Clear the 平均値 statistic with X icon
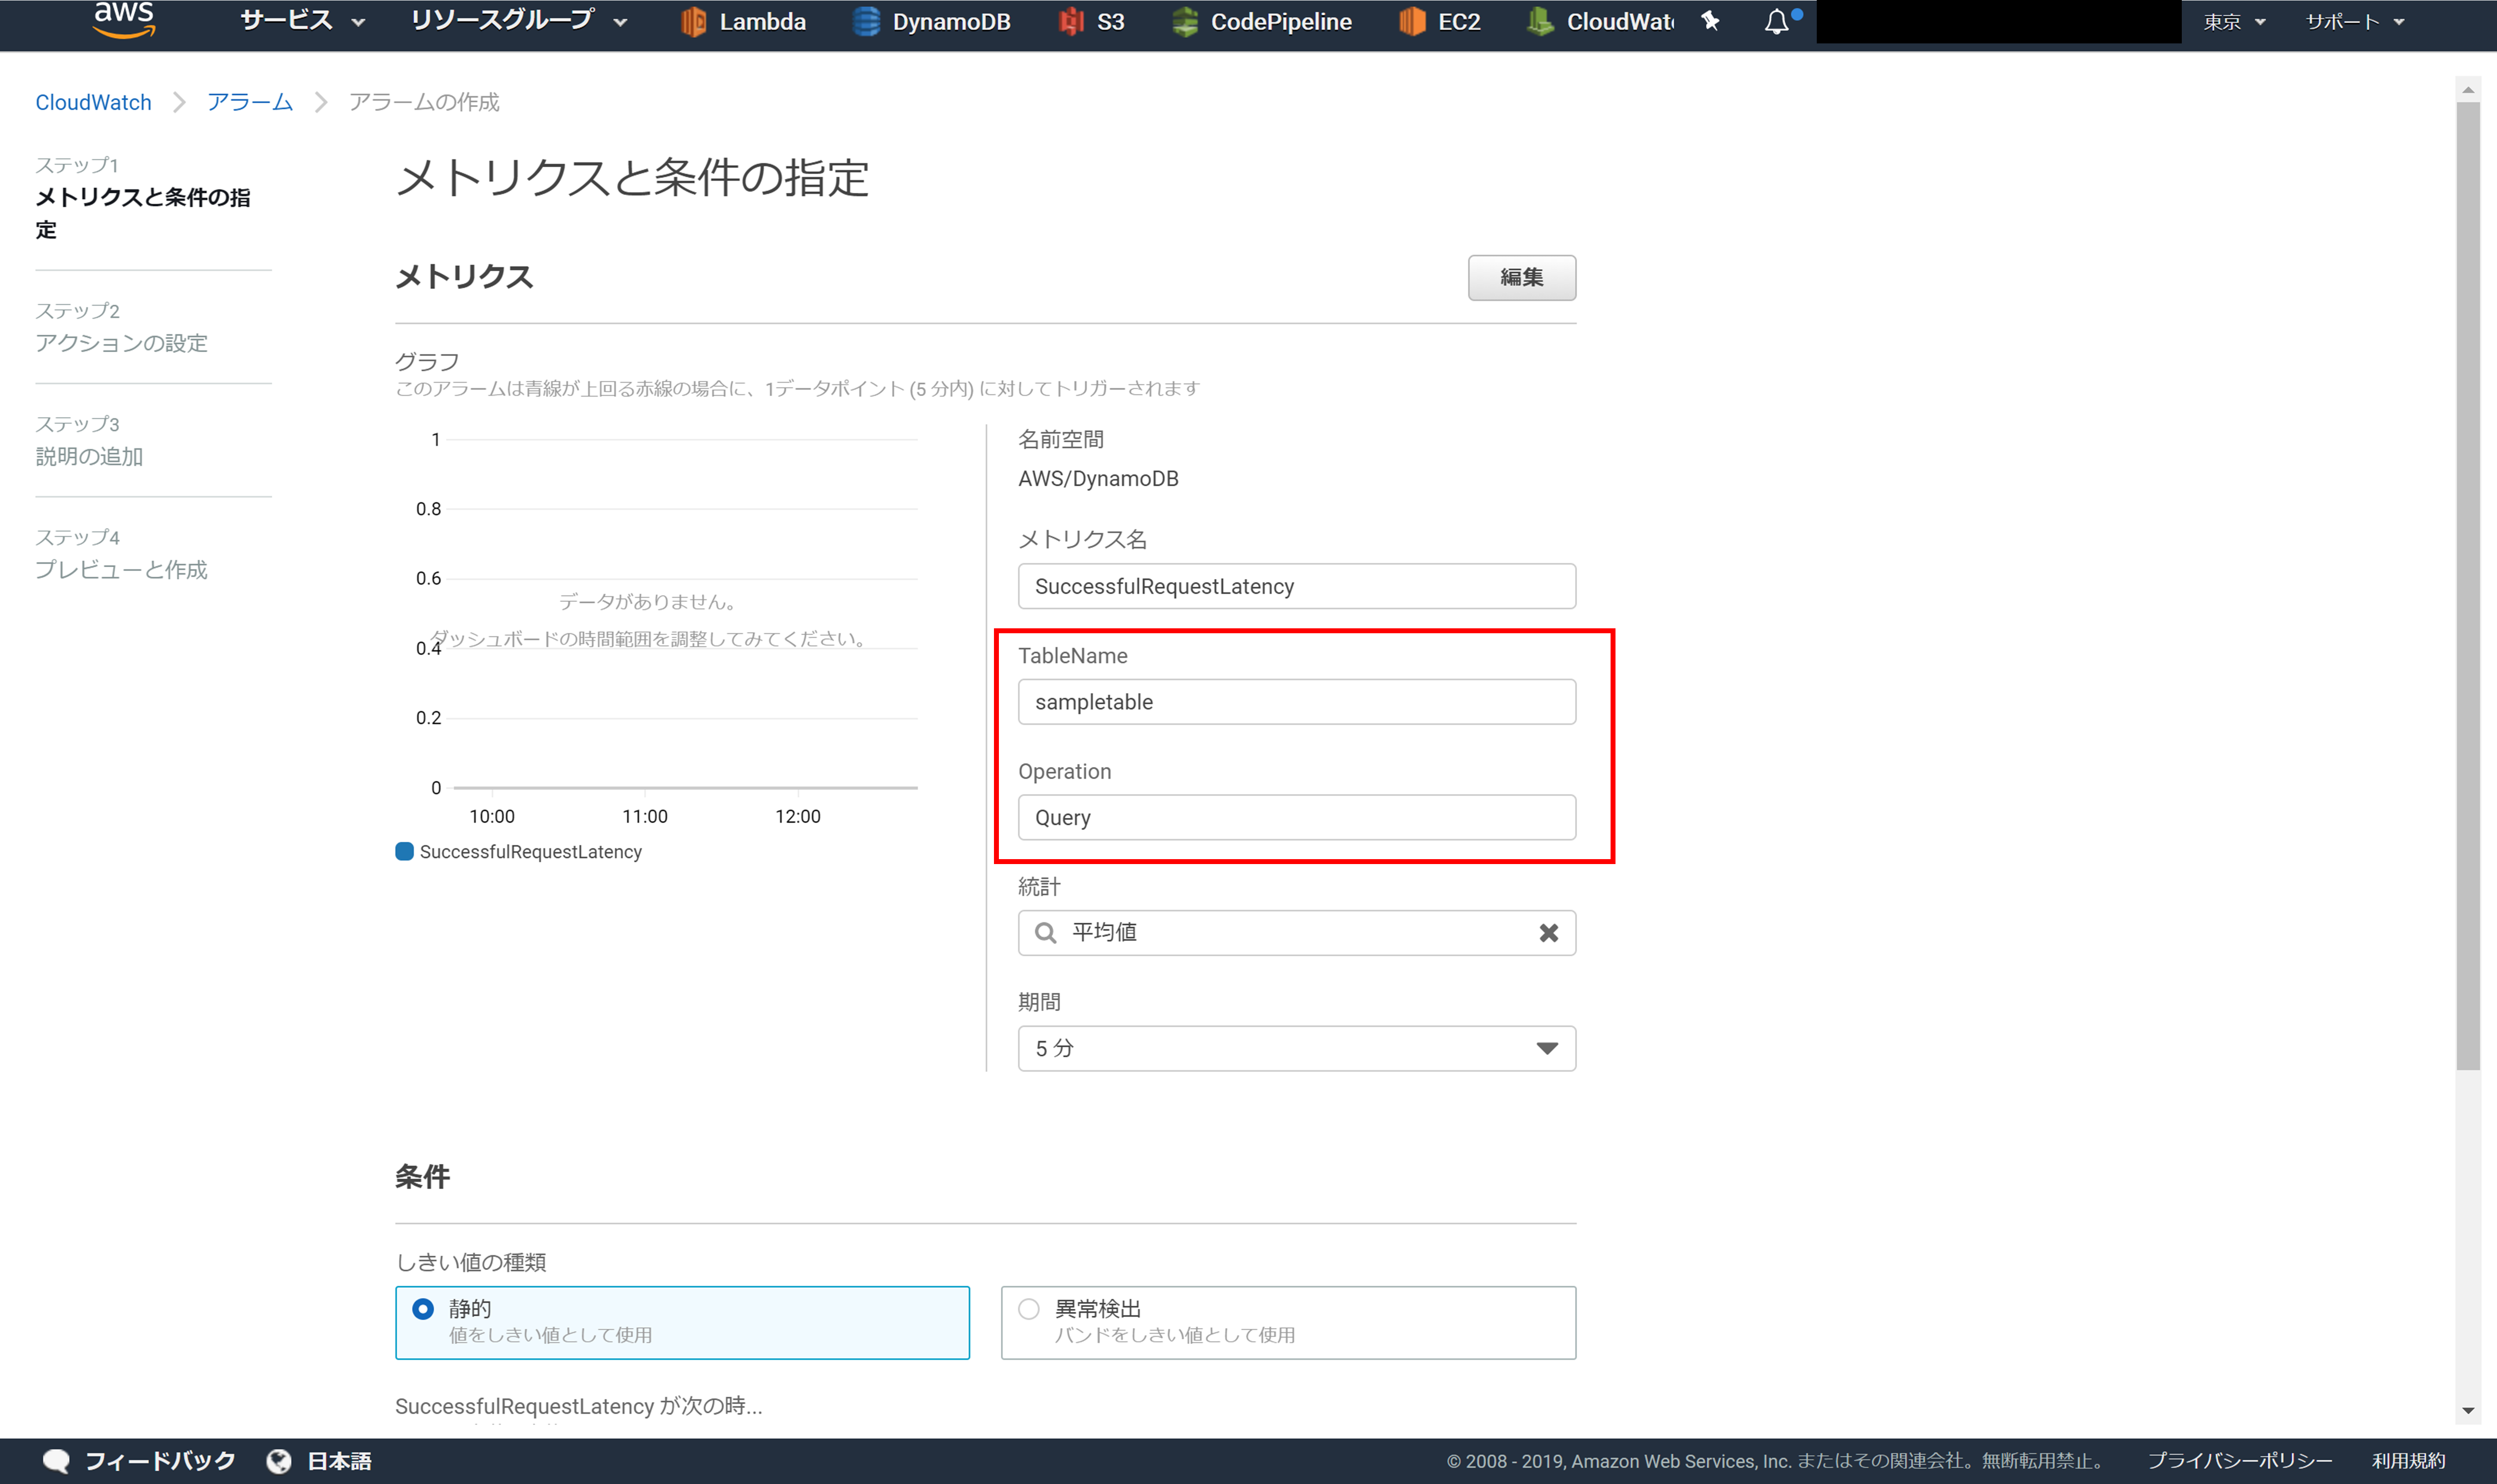2497x1484 pixels. pos(1548,933)
